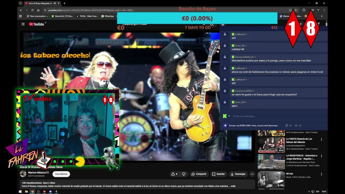Image resolution: width=345 pixels, height=194 pixels.
Task: Show hidden system tray icons
Action: [309, 192]
